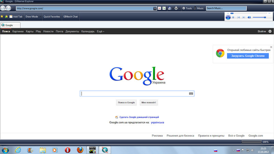This screenshot has width=274, height=154.
Task: Open Картинки in Google's top bar
Action: point(18,31)
